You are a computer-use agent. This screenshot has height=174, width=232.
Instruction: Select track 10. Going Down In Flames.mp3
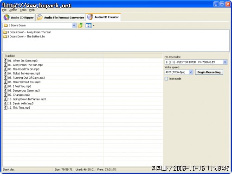coord(27,99)
